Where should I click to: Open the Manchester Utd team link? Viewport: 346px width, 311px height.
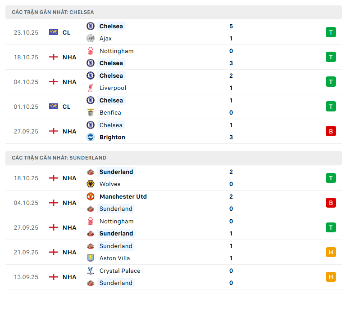(123, 196)
